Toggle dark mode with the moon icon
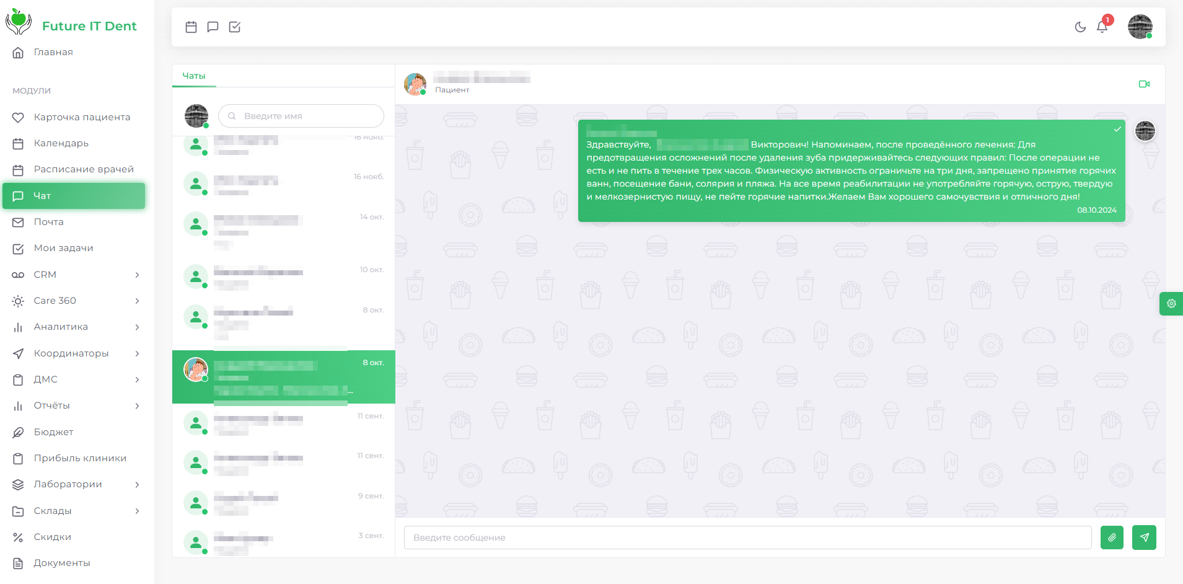This screenshot has height=584, width=1183. tap(1080, 27)
